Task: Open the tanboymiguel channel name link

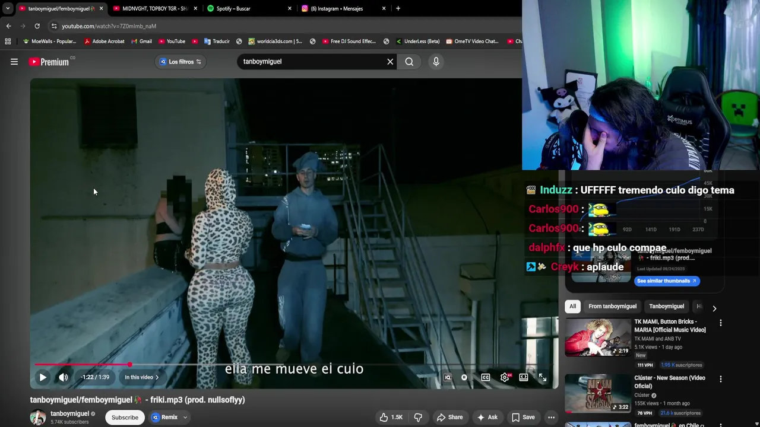Action: coord(69,414)
